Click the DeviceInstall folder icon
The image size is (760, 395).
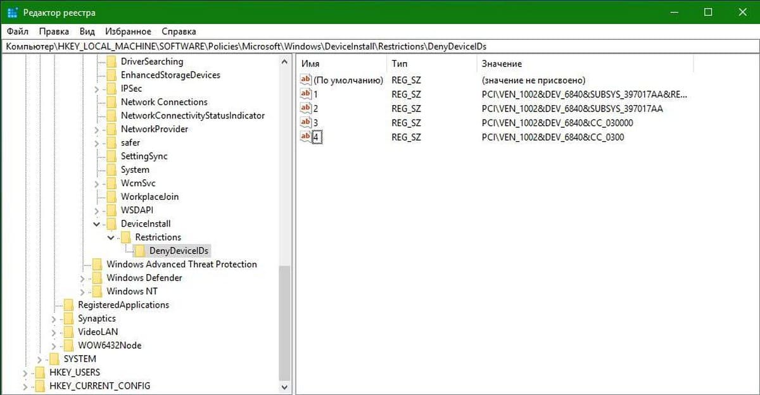[111, 223]
